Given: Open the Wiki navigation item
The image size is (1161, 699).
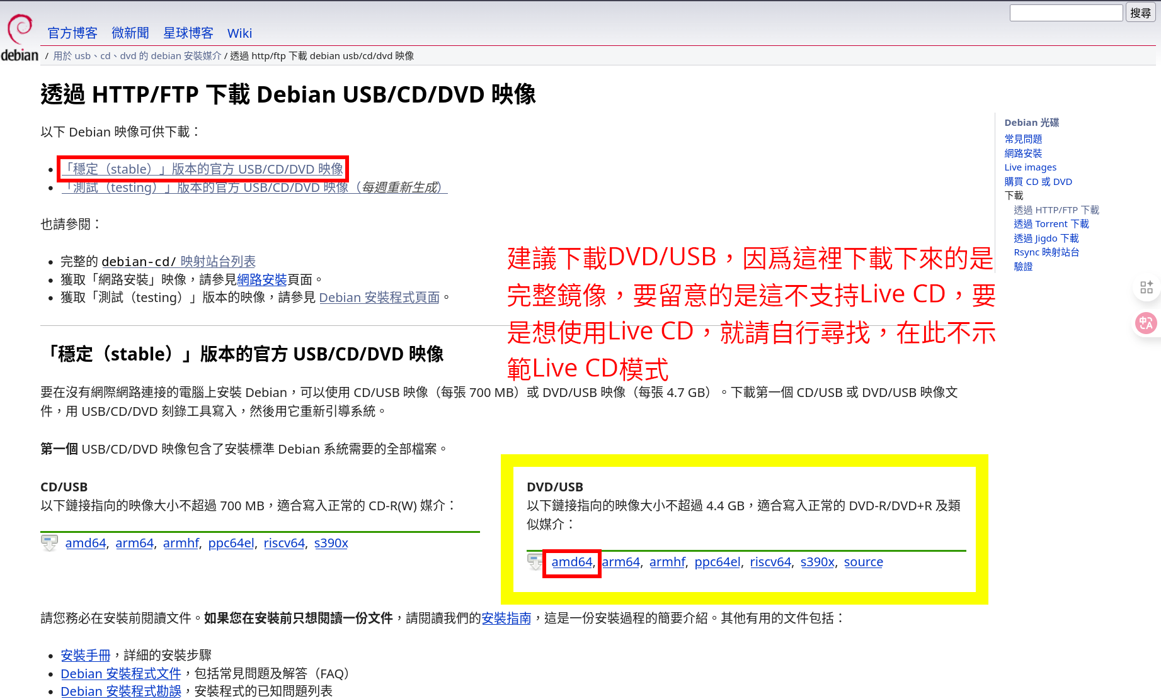Looking at the screenshot, I should pyautogui.click(x=239, y=33).
